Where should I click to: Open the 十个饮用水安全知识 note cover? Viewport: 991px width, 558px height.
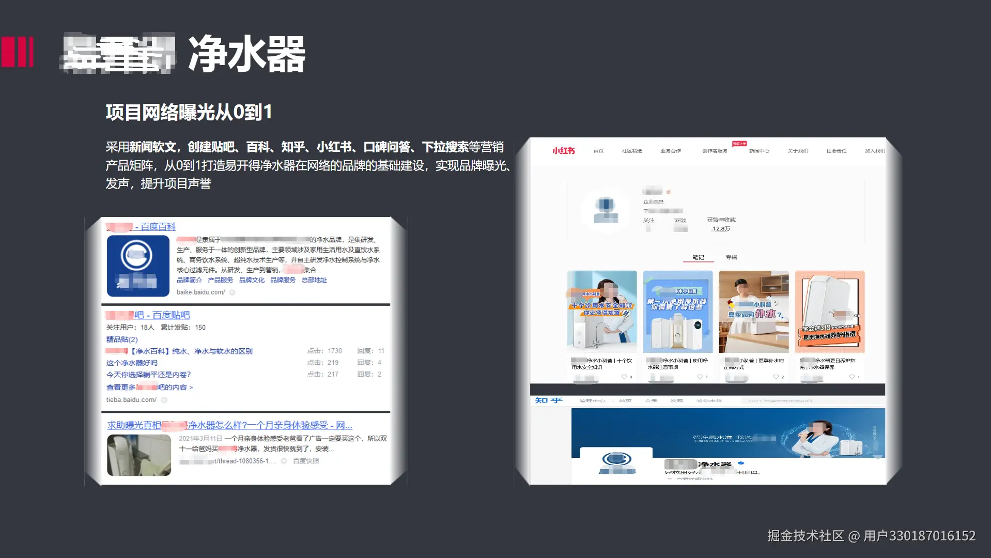(602, 312)
